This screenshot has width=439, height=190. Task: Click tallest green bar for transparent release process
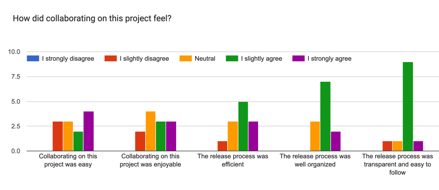tap(408, 107)
